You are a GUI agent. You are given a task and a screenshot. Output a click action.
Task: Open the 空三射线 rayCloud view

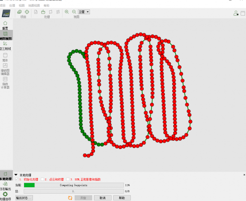click(5, 46)
